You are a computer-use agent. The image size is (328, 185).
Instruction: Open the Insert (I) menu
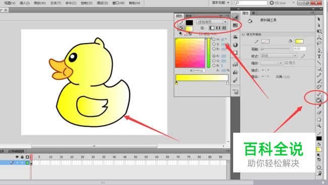[25, 3]
